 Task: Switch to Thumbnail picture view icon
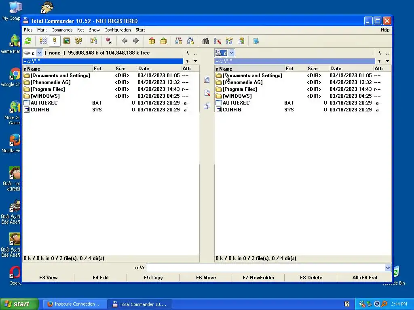coord(67,41)
